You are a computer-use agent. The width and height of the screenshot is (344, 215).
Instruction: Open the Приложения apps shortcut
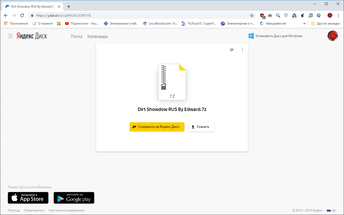coord(16,23)
